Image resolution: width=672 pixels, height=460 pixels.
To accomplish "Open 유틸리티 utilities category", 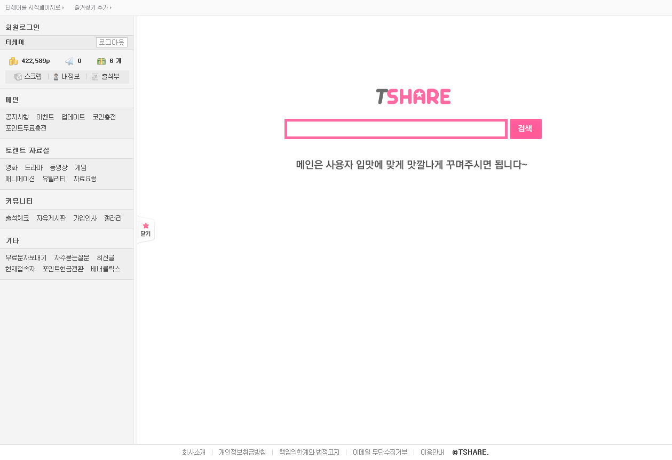I will 54,179.
